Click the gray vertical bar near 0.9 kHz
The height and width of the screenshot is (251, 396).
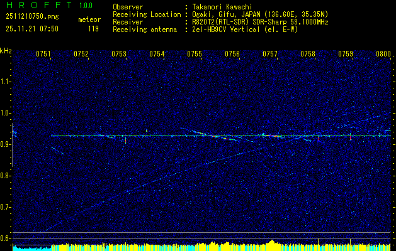[x=12, y=145]
